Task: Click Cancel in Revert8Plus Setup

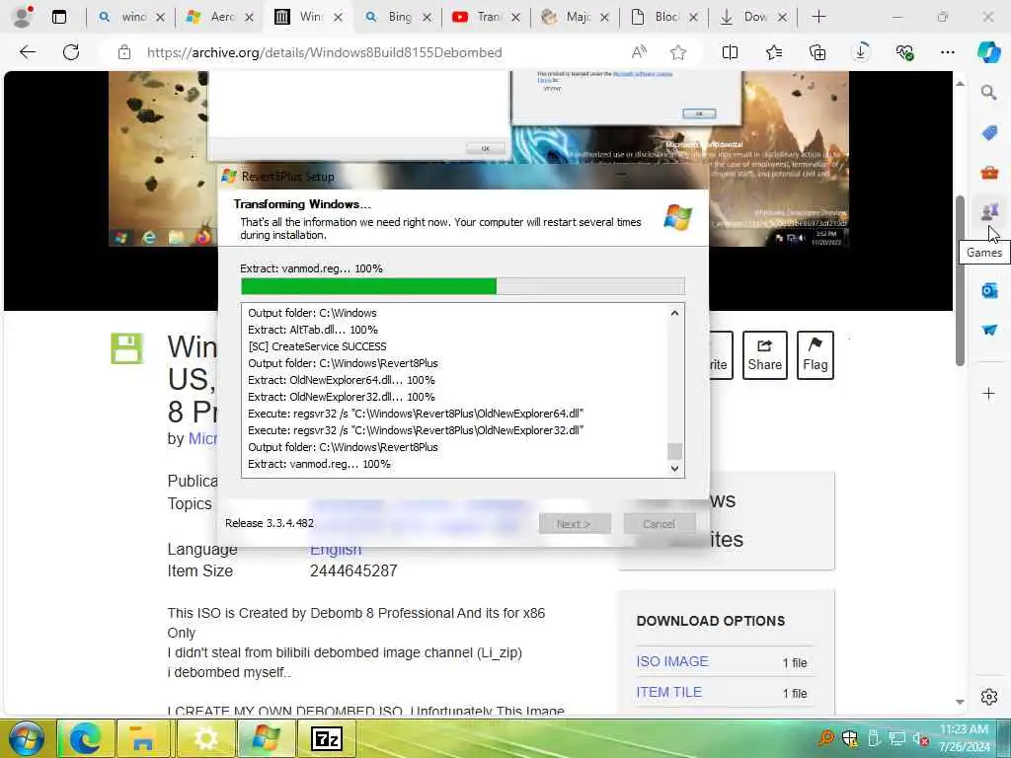Action: 659,524
